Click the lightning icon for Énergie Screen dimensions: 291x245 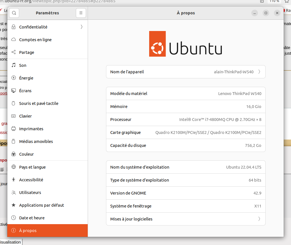[x=14, y=78]
